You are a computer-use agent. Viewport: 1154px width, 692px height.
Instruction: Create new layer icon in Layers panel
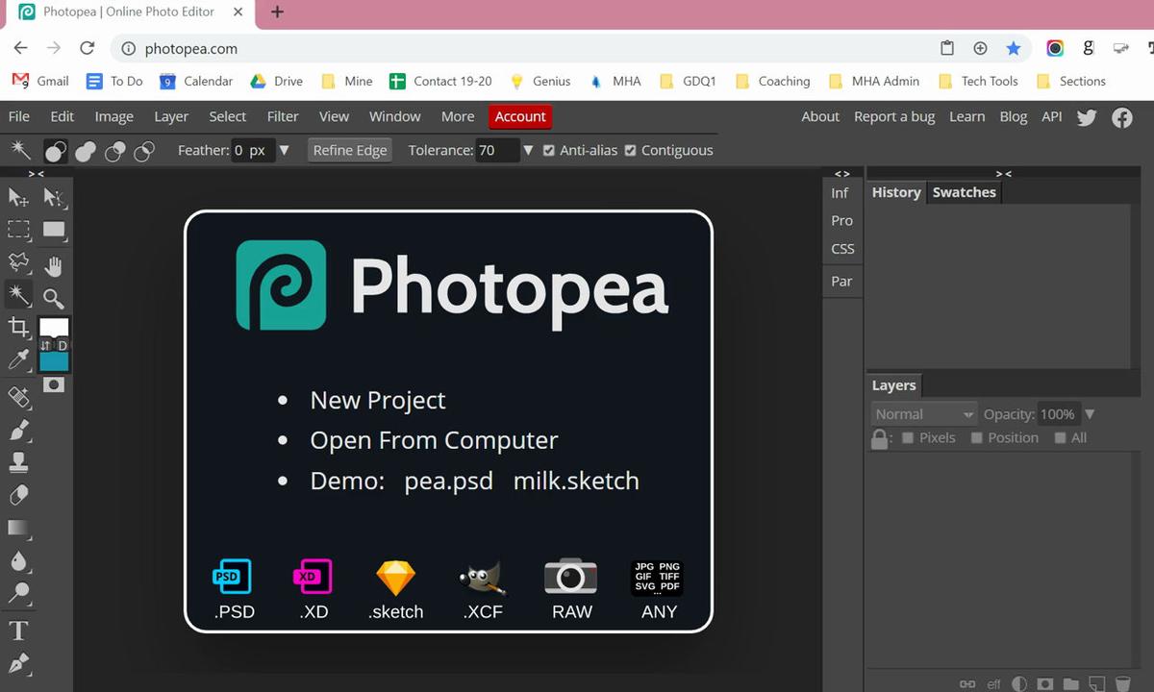(1096, 684)
